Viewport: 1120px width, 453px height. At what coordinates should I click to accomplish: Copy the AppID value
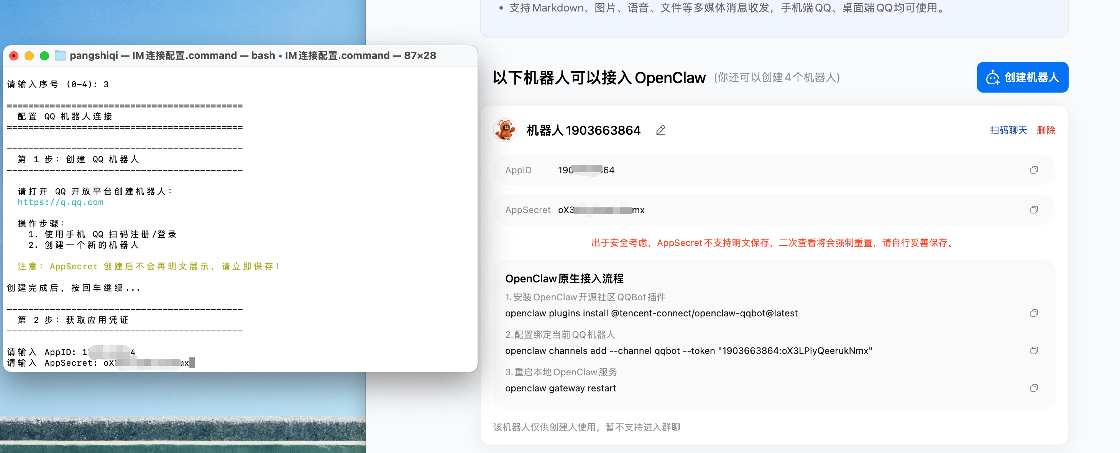pyautogui.click(x=1033, y=170)
